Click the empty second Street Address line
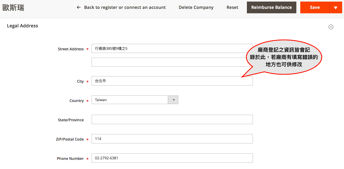 coord(168,62)
